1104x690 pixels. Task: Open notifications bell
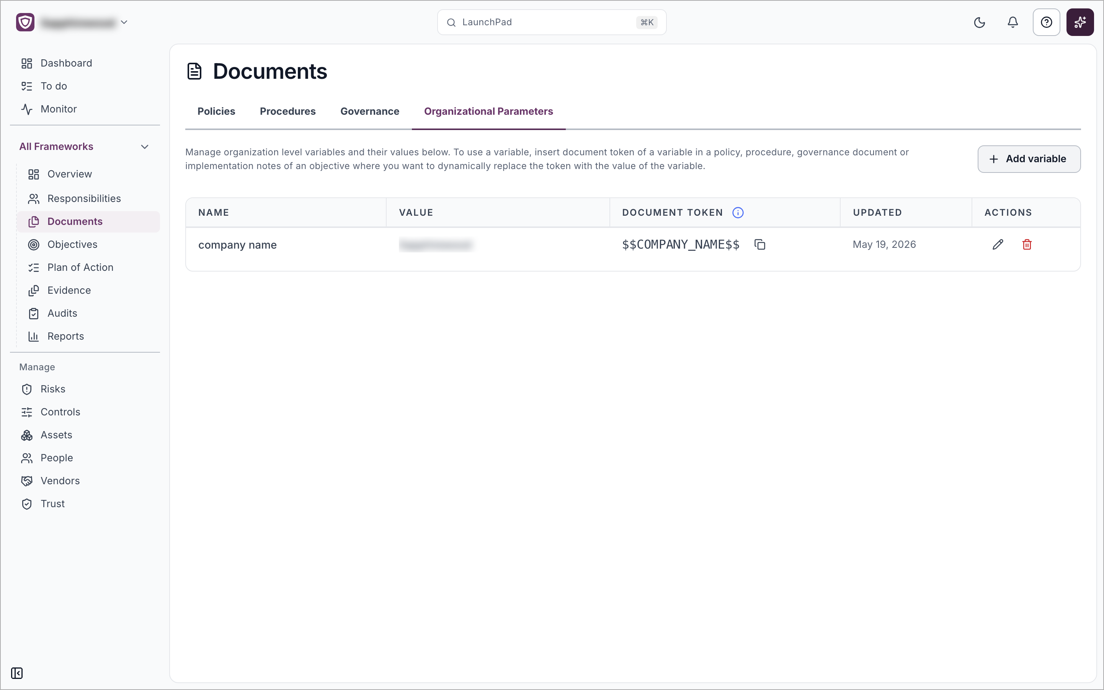coord(1013,22)
